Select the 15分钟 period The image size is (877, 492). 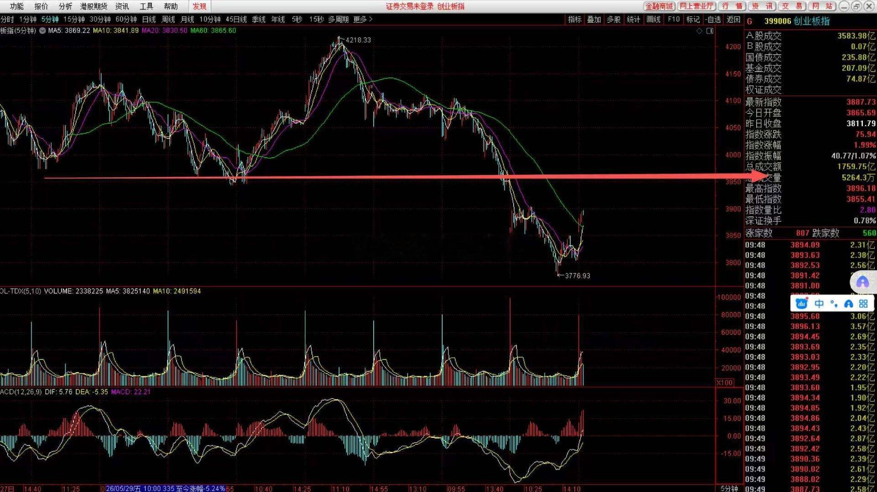[x=74, y=20]
